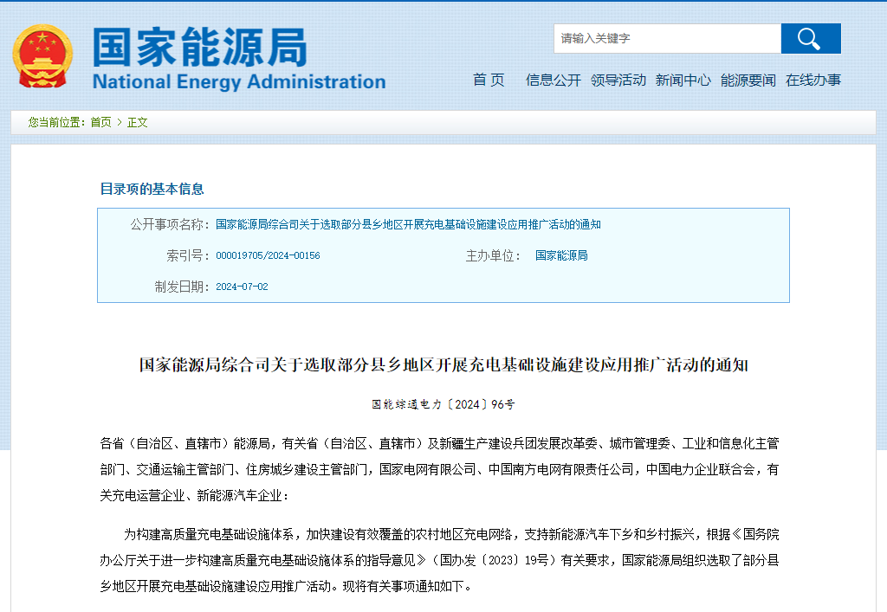Select the index number 000019705/2024-00156
Image resolution: width=887 pixels, height=612 pixels.
(x=268, y=255)
